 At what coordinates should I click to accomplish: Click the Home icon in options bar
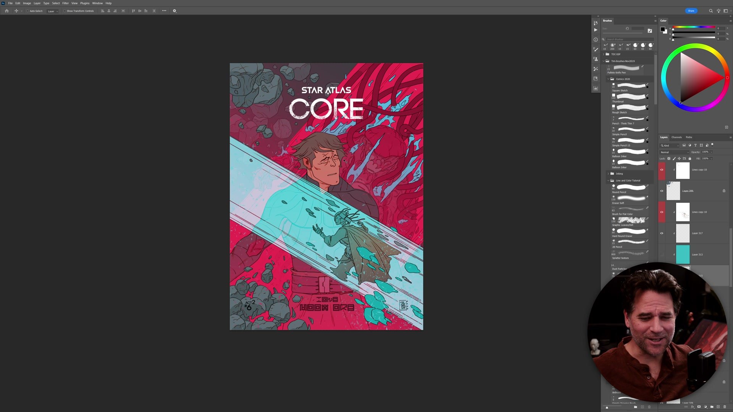point(6,11)
